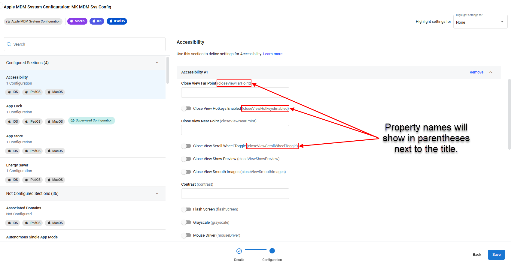Click the Supervised Configuration eye badge
This screenshot has height=266, width=511.
[x=92, y=121]
